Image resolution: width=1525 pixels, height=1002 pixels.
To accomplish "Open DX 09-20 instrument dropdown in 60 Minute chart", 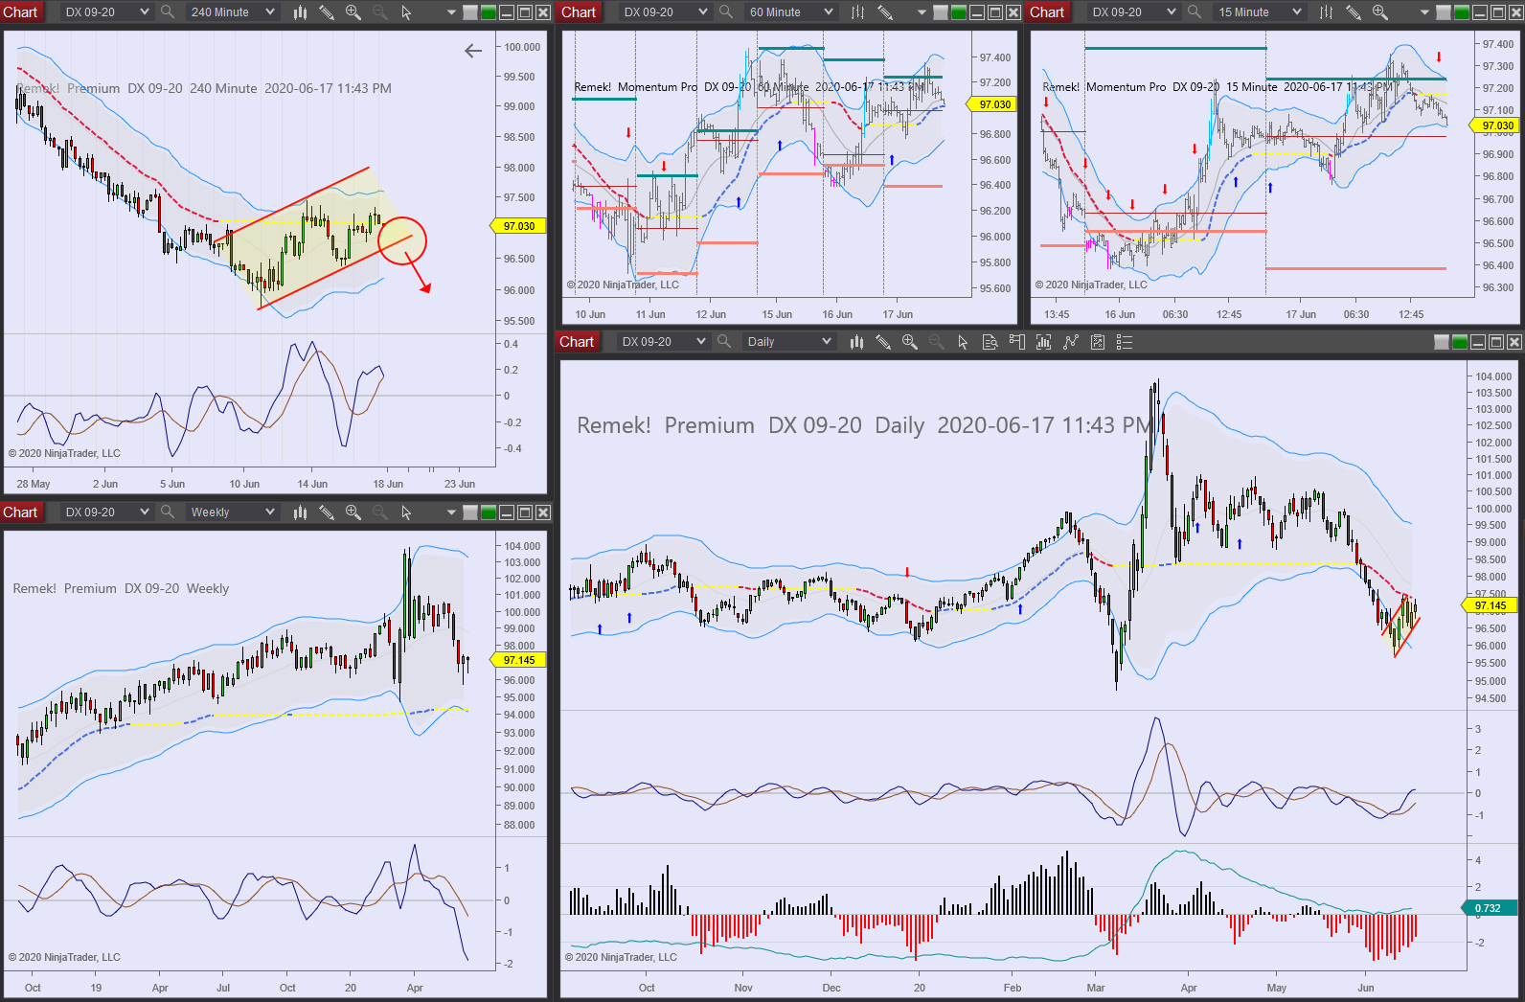I will tap(665, 12).
